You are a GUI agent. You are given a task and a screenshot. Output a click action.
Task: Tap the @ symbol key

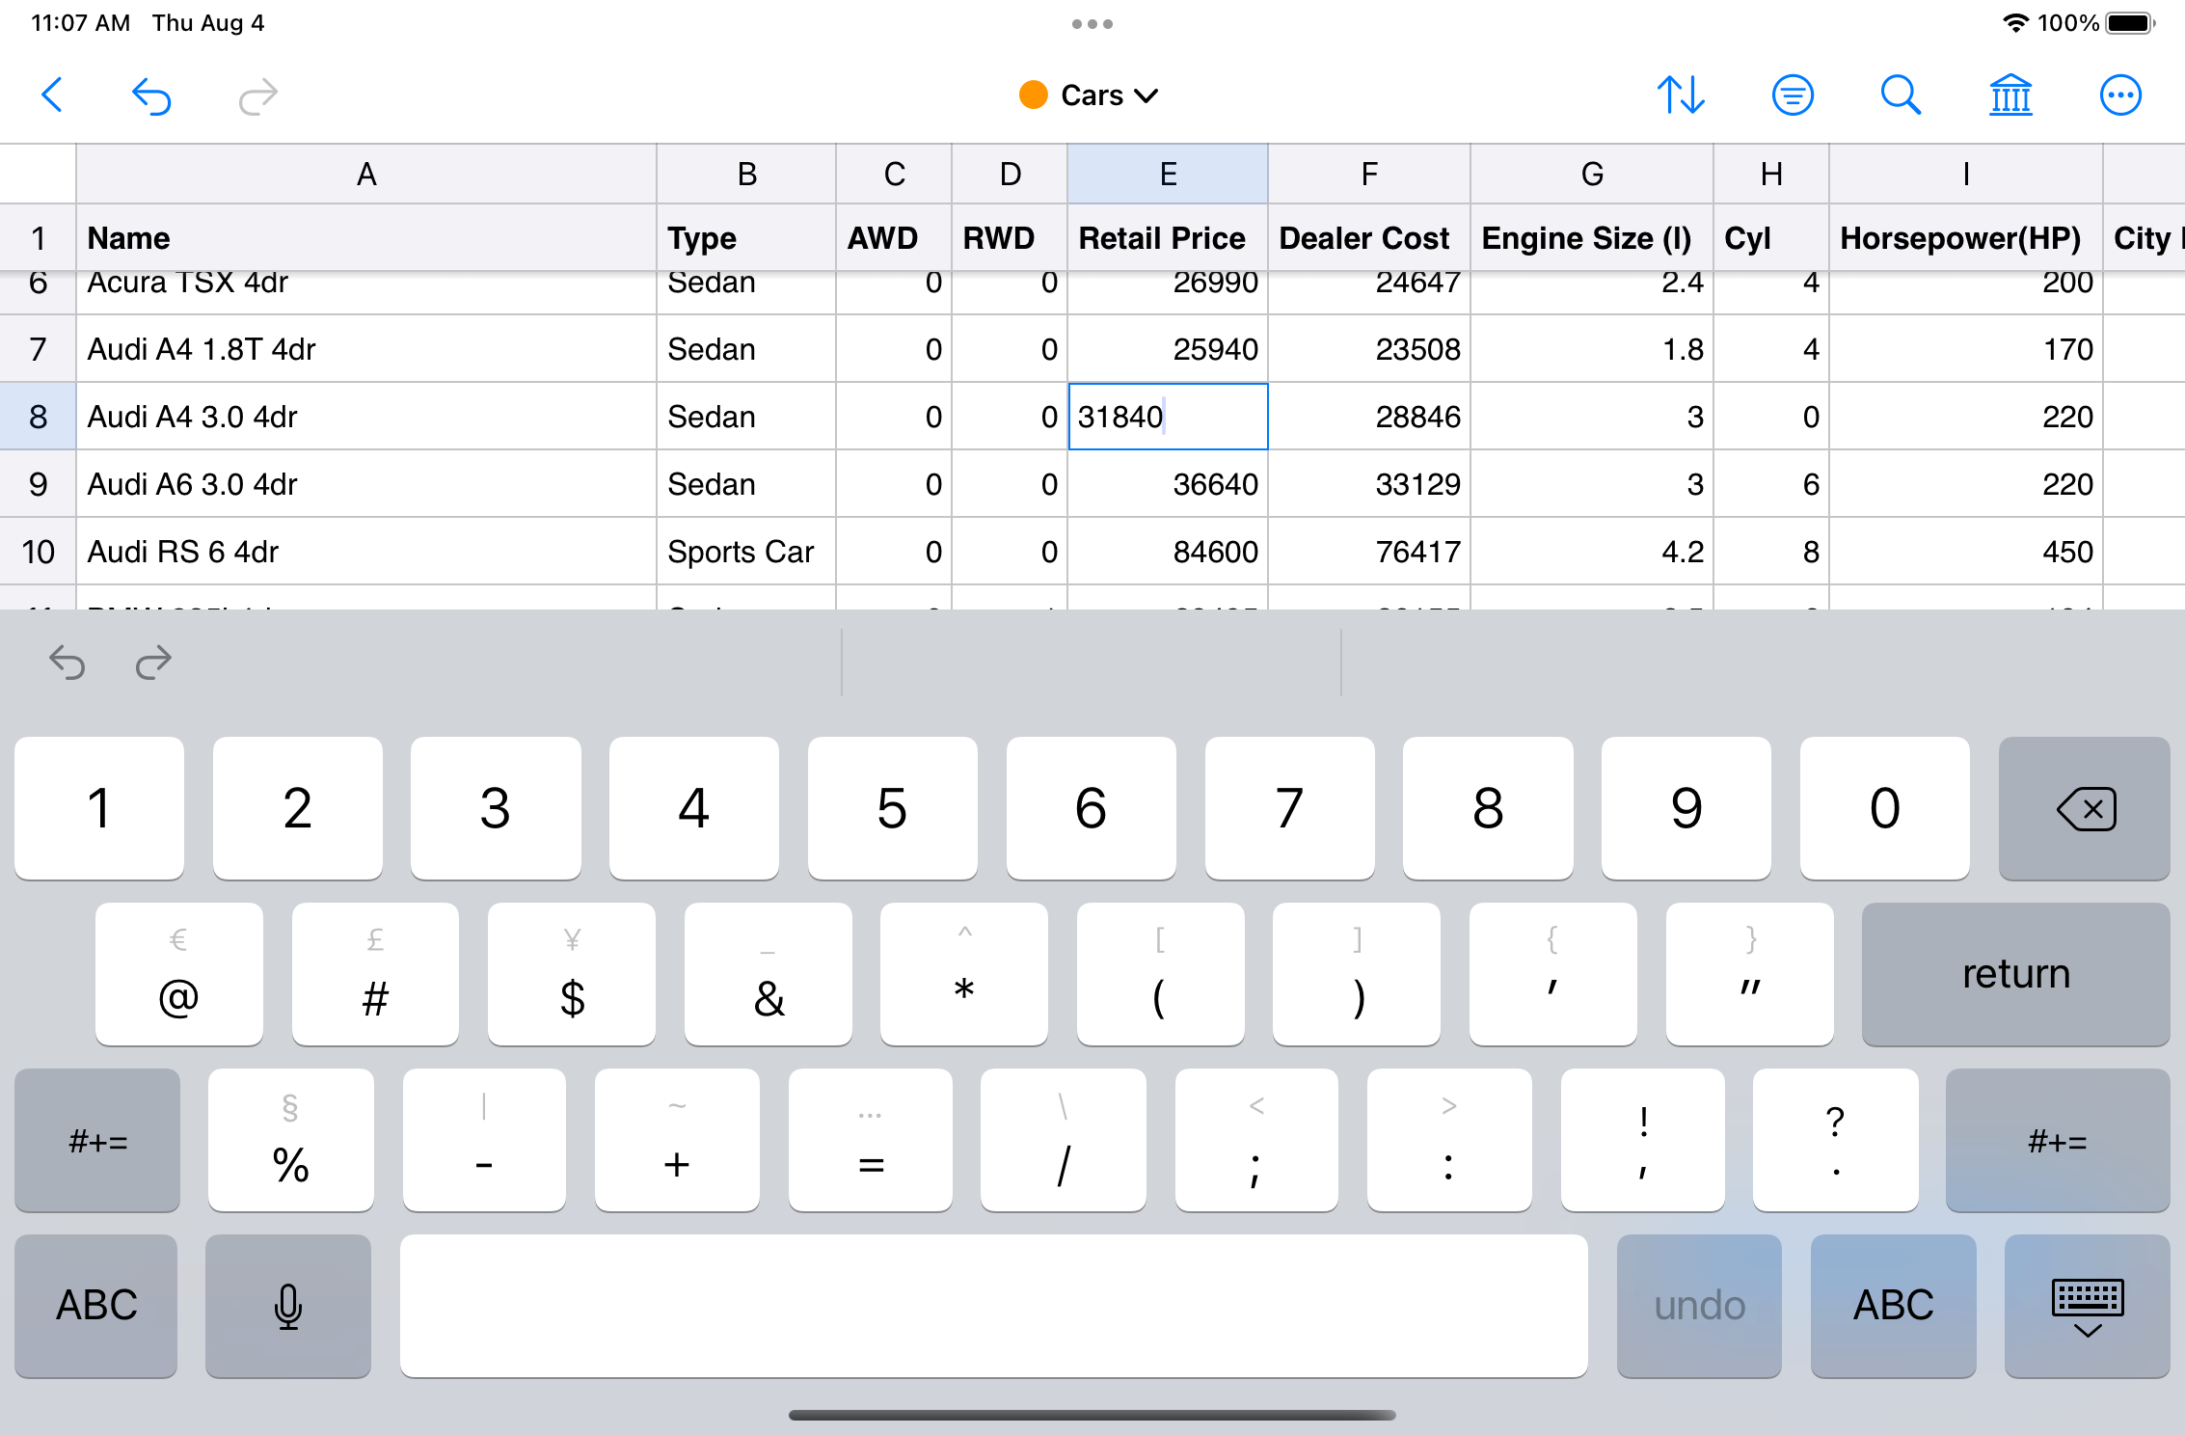pos(179,974)
